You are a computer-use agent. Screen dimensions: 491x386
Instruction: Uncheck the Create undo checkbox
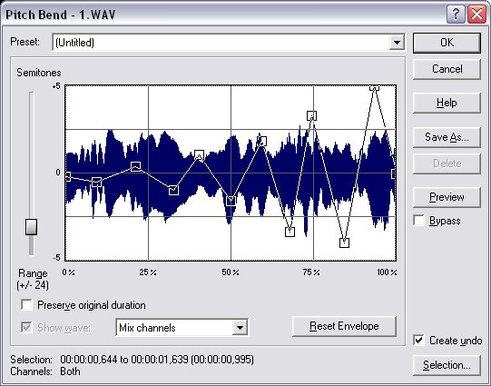(x=418, y=341)
